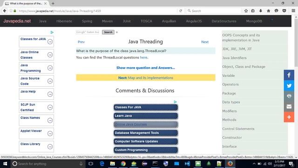Share the page on Twitter
Screen dimensions: 298x168
coord(289,85)
